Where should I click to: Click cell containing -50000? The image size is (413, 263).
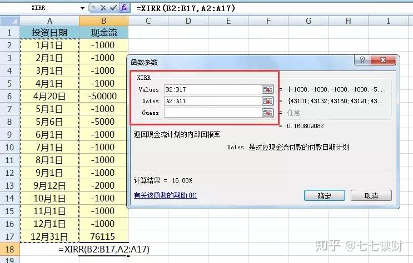103,96
